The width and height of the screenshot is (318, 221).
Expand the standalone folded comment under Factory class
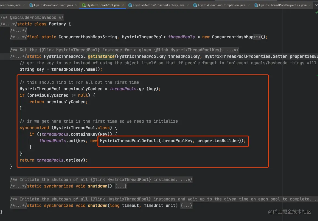[x=18, y=30]
